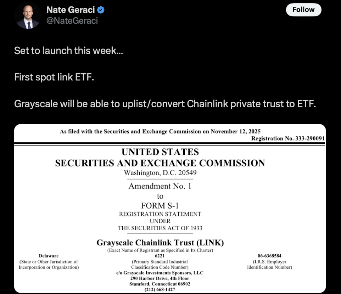
Task: Click Nate Geraci's profile avatar
Action: pos(28,16)
